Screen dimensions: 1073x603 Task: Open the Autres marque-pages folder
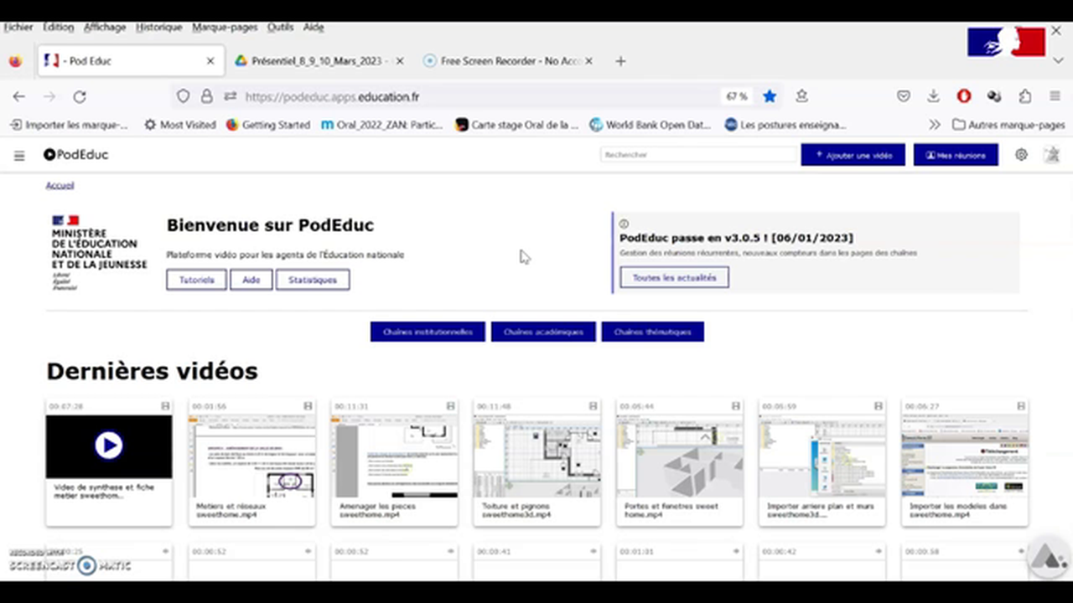1008,125
